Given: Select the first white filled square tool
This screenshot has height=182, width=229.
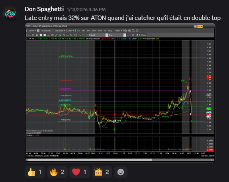Looking at the screenshot, I should pyautogui.click(x=41, y=35).
